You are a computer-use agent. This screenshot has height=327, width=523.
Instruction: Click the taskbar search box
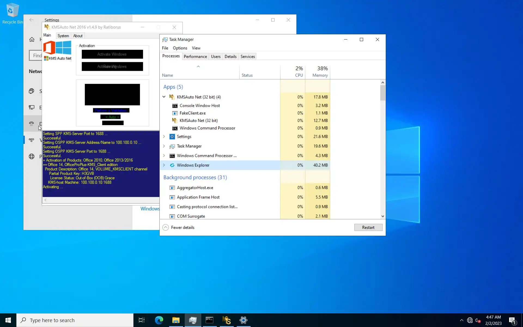[x=75, y=320]
